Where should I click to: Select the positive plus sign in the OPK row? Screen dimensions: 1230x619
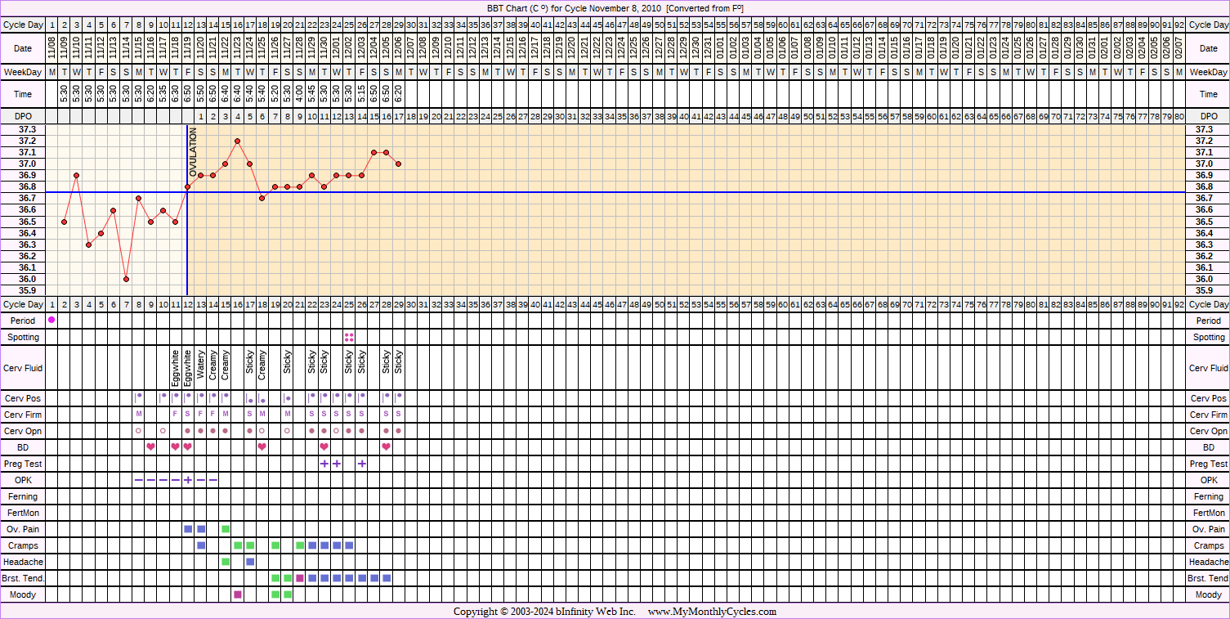(188, 480)
